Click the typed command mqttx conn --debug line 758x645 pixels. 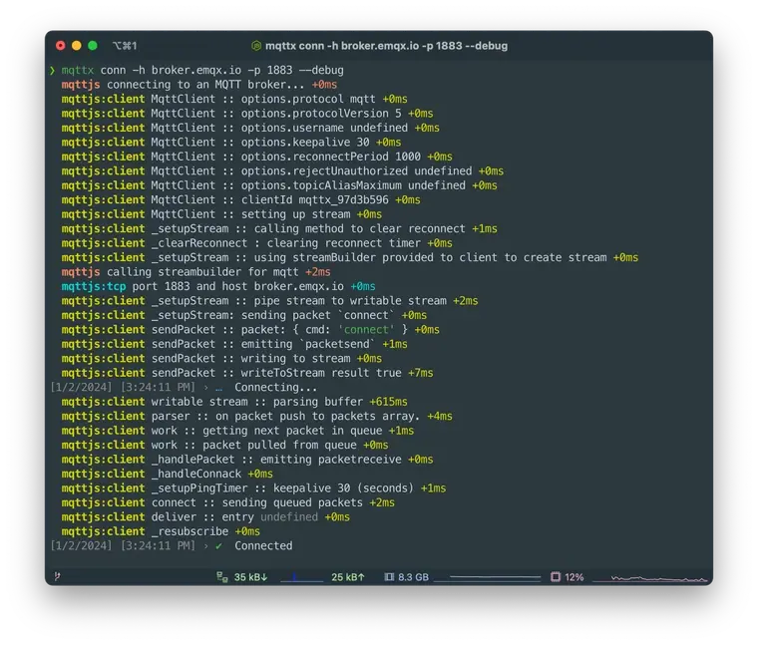point(202,71)
